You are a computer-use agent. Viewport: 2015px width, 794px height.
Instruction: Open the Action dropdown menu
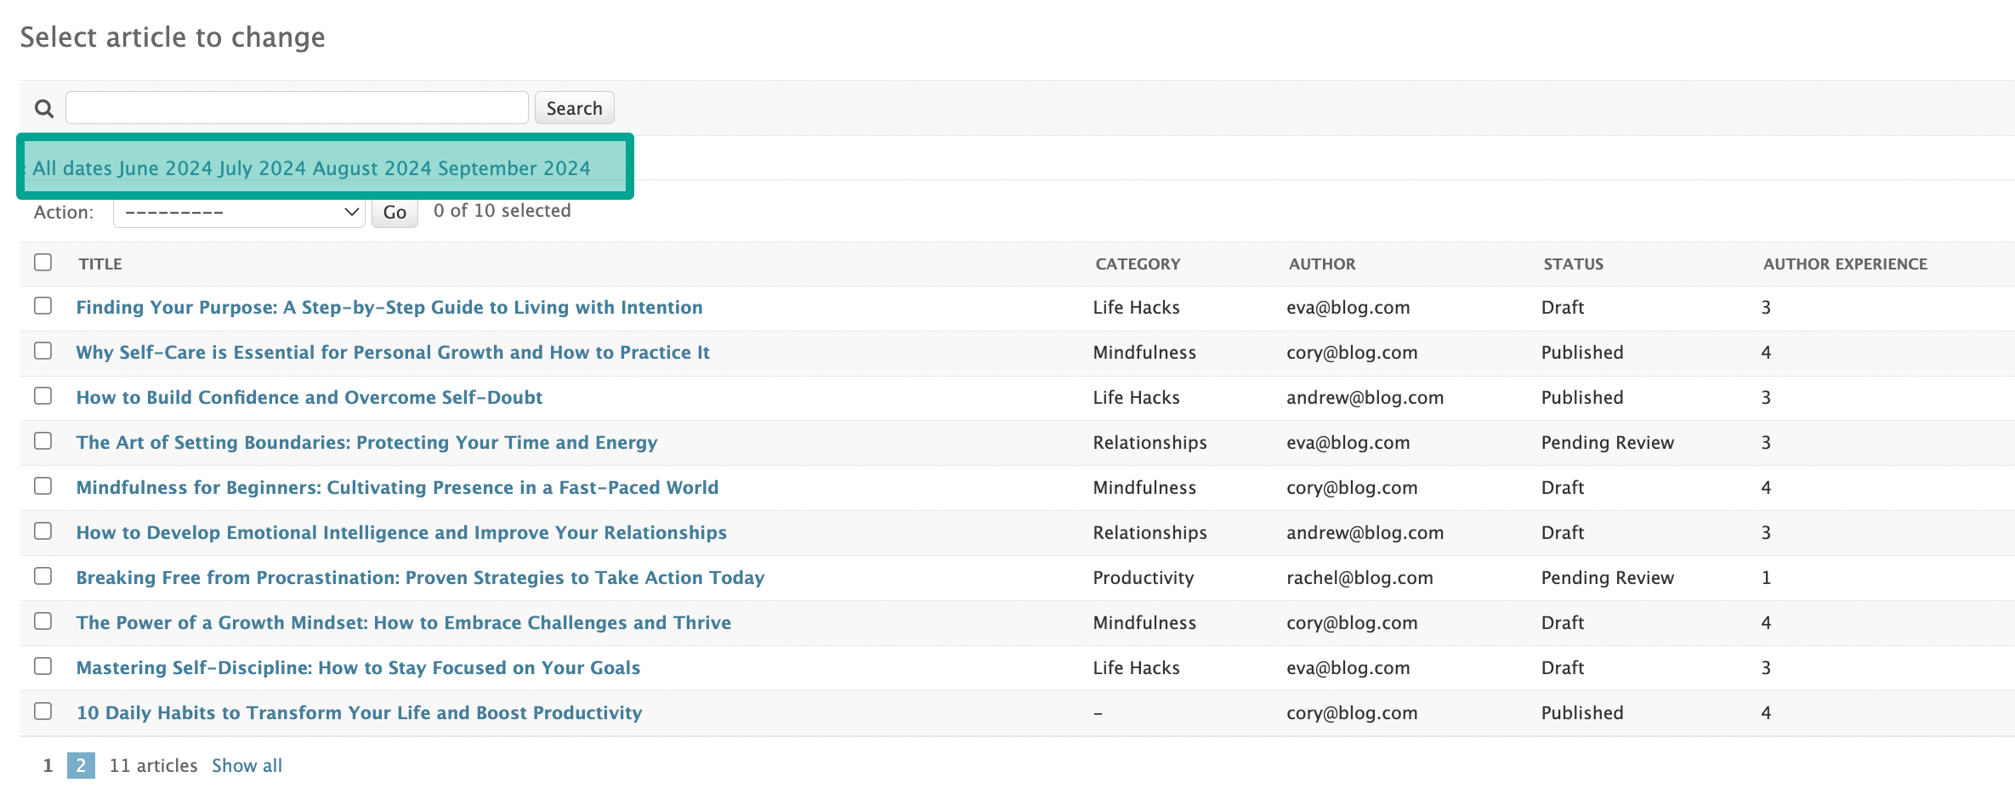click(x=239, y=213)
